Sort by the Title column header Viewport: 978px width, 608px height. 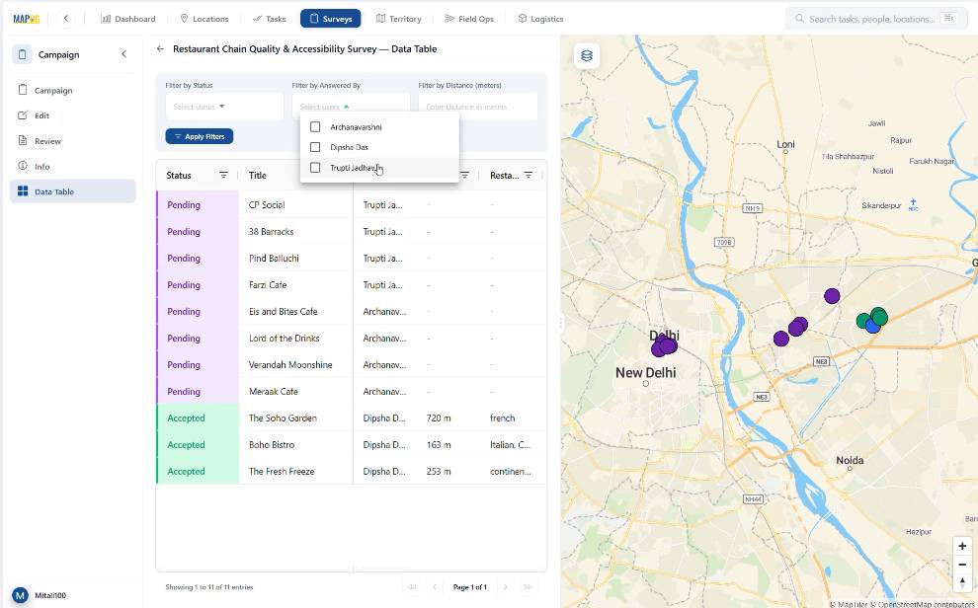pos(258,175)
